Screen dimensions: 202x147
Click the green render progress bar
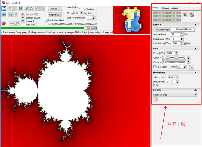pos(42,28)
